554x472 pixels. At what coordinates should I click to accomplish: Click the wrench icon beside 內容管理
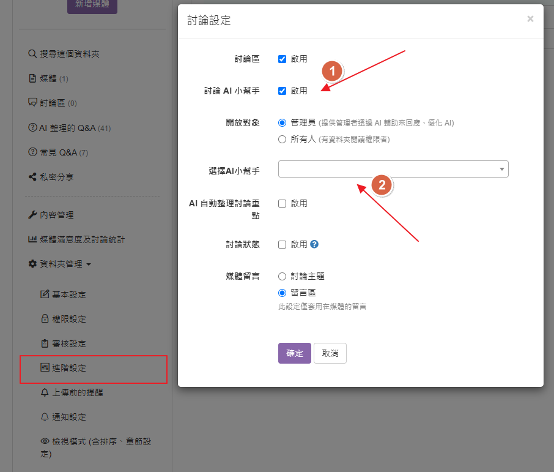pos(32,214)
